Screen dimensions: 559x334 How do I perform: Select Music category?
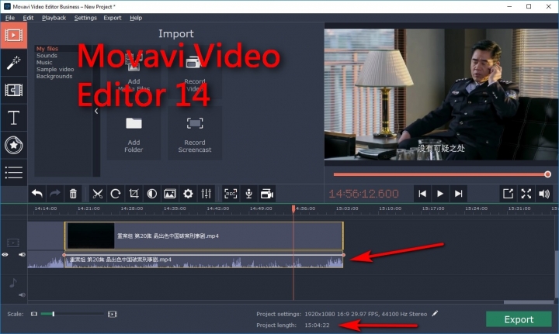tap(44, 62)
